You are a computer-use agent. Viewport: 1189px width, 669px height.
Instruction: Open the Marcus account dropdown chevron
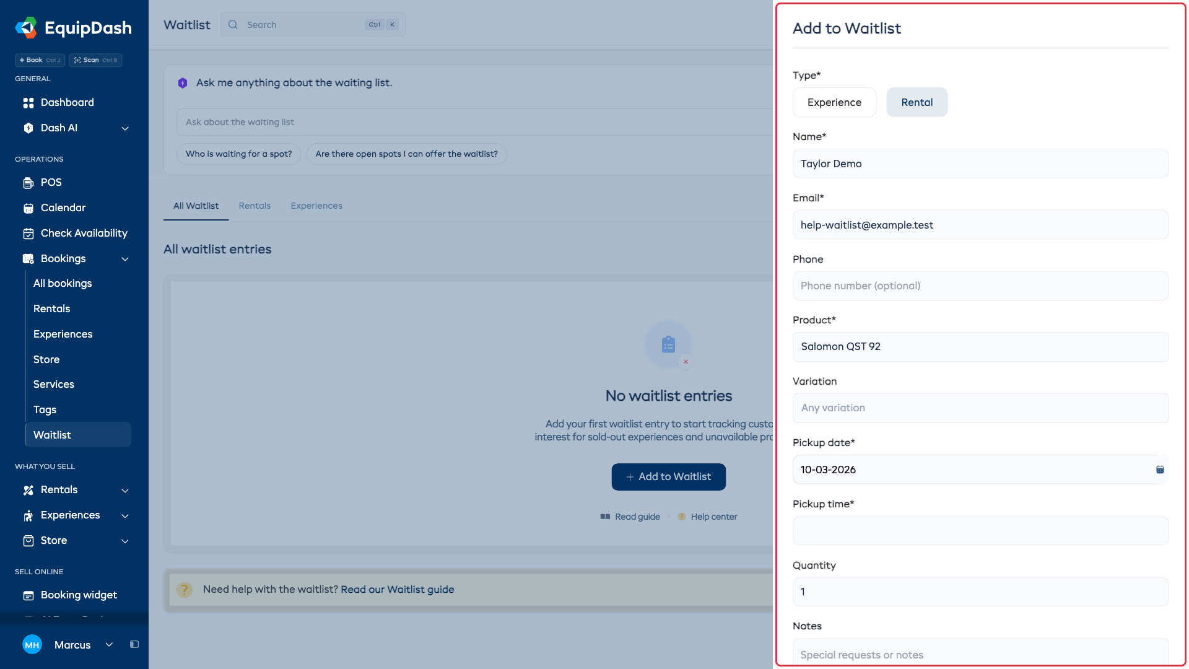pyautogui.click(x=109, y=644)
